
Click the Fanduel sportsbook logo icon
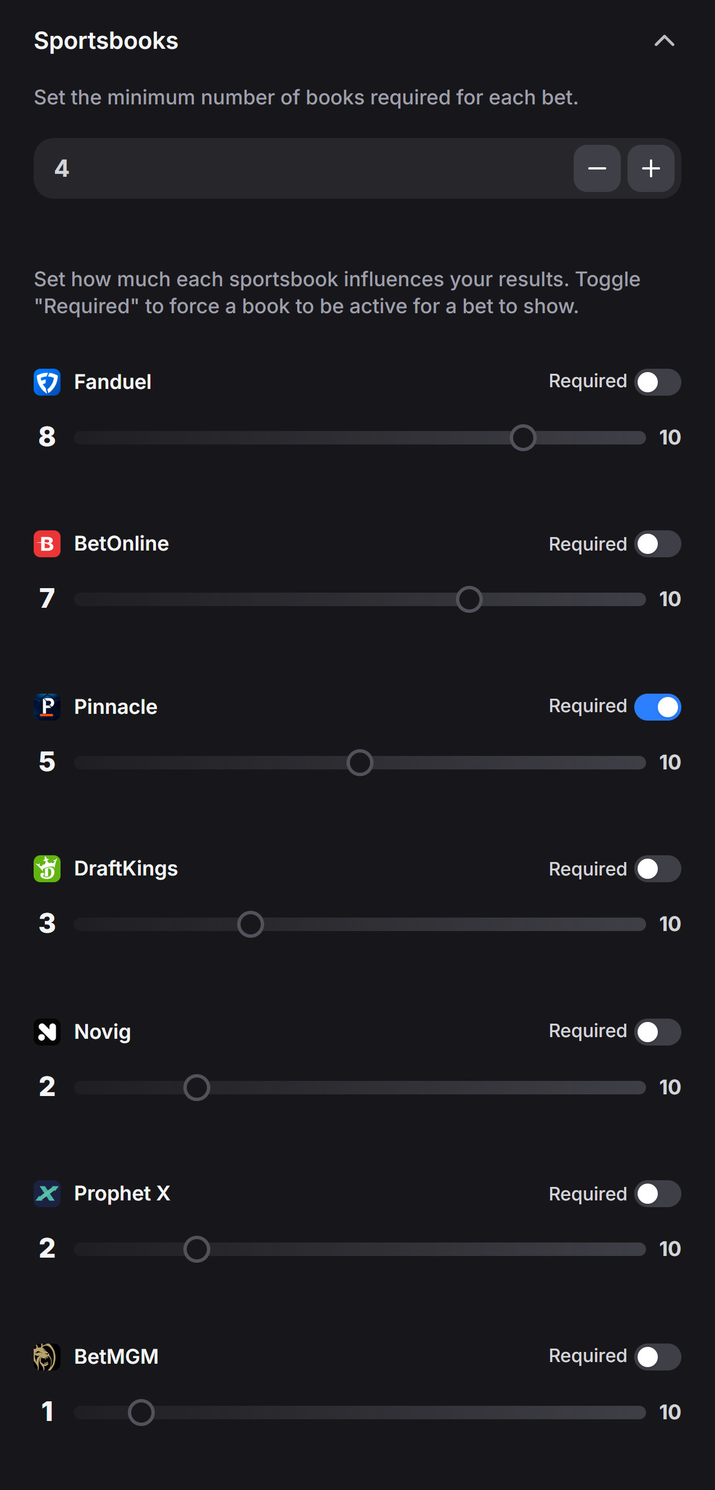[x=47, y=382]
